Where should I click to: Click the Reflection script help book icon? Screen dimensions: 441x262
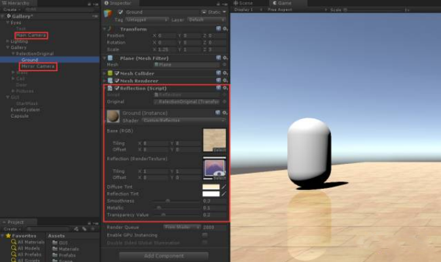pyautogui.click(x=219, y=88)
